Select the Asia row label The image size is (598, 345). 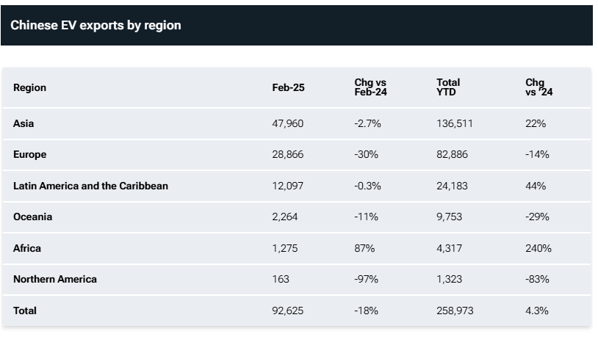[24, 123]
